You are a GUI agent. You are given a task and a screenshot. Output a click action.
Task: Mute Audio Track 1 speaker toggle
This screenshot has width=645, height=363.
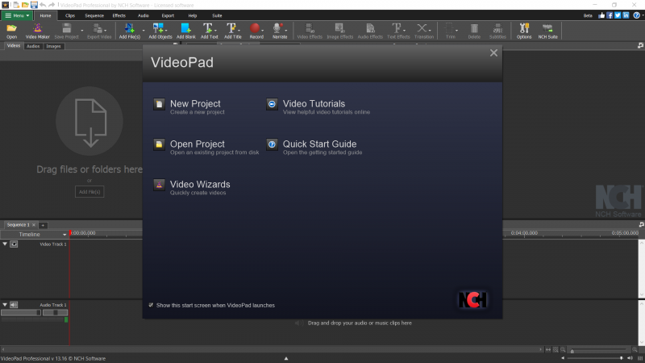[14, 305]
